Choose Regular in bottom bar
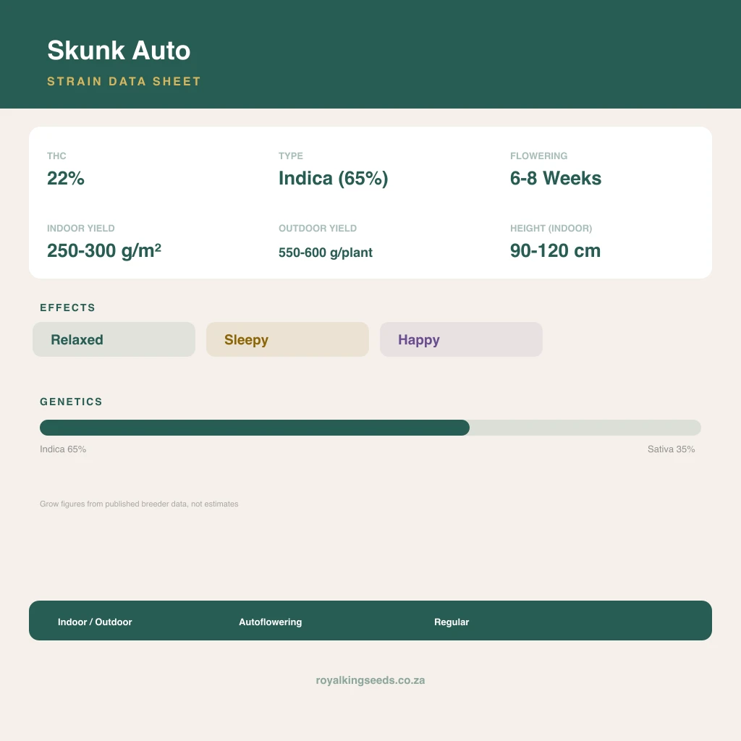Image resolution: width=741 pixels, height=741 pixels. (452, 622)
